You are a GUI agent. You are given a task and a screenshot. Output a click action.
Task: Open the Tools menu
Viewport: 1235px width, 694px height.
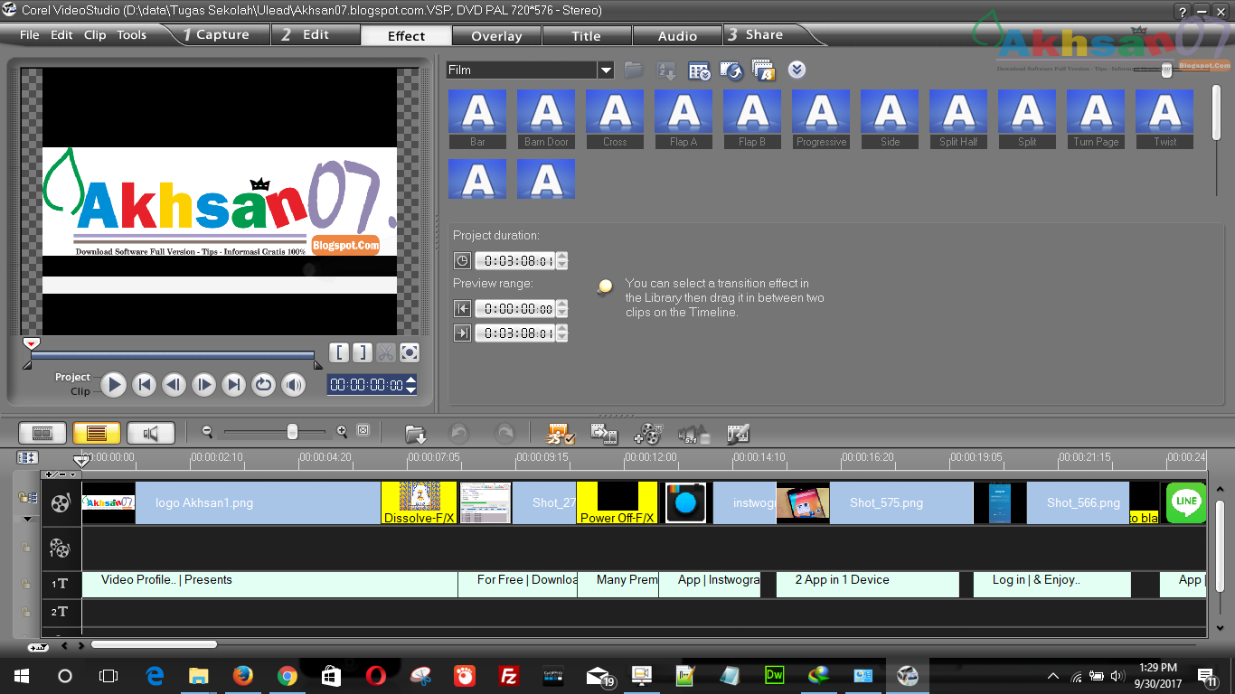pos(132,34)
